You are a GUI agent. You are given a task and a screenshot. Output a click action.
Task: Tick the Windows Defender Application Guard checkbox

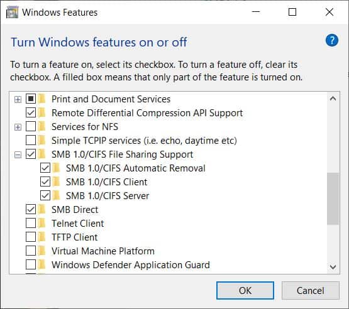click(x=31, y=264)
